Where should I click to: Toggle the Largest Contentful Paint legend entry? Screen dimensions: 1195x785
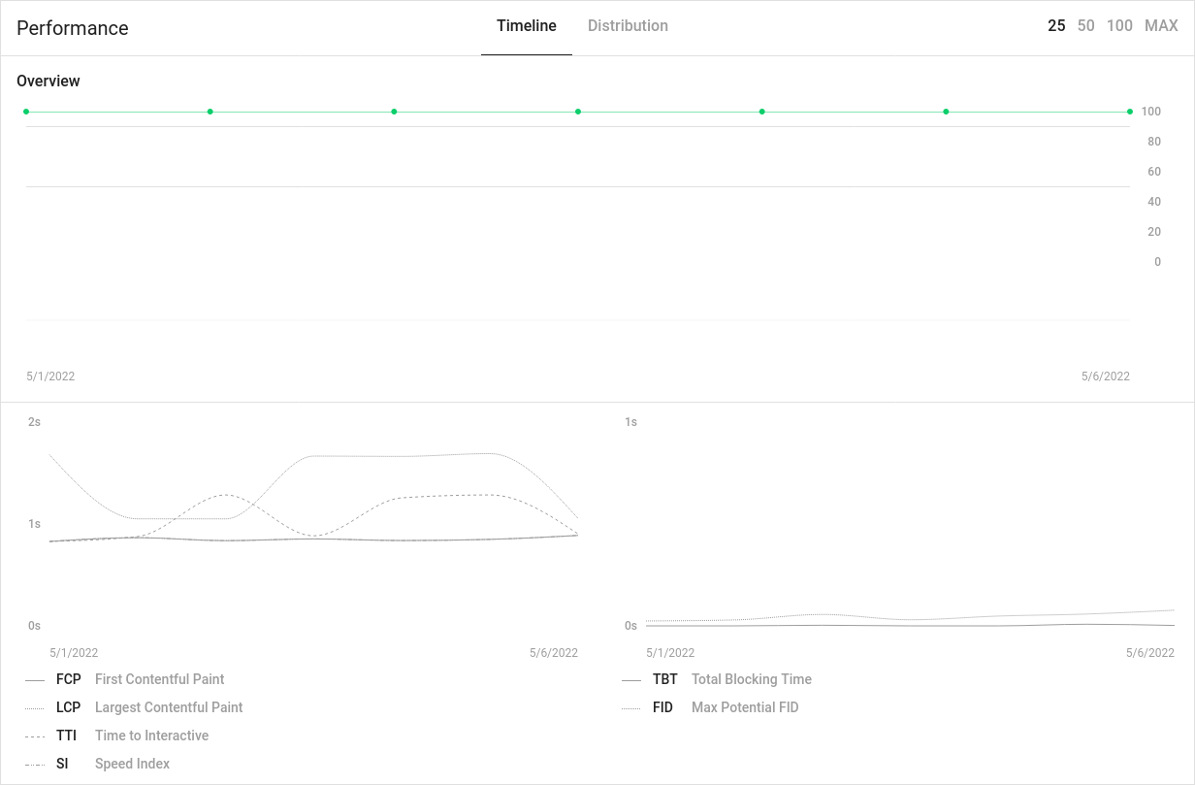coord(169,707)
